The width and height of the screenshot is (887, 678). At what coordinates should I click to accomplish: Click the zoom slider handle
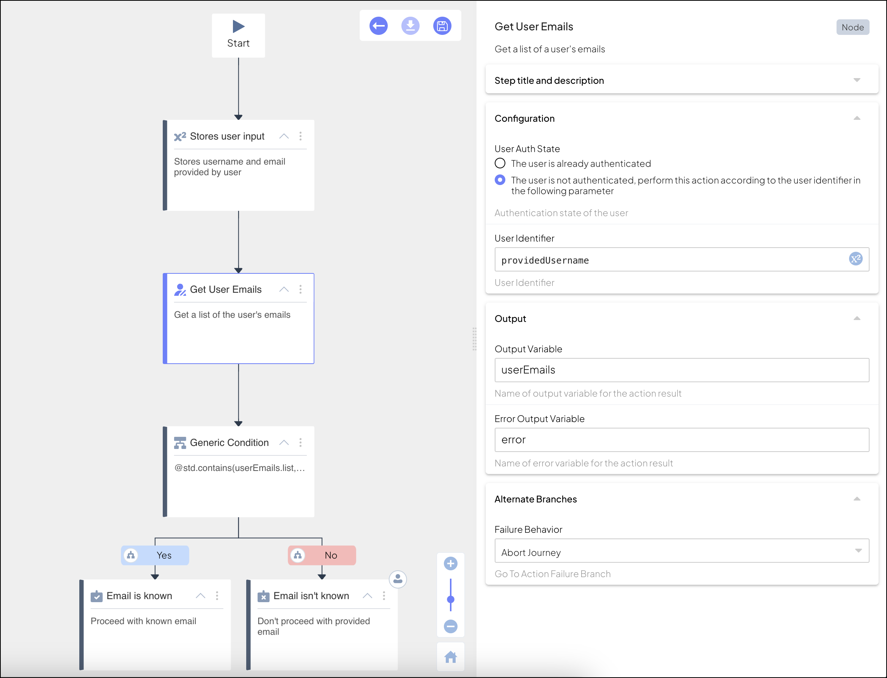click(451, 599)
